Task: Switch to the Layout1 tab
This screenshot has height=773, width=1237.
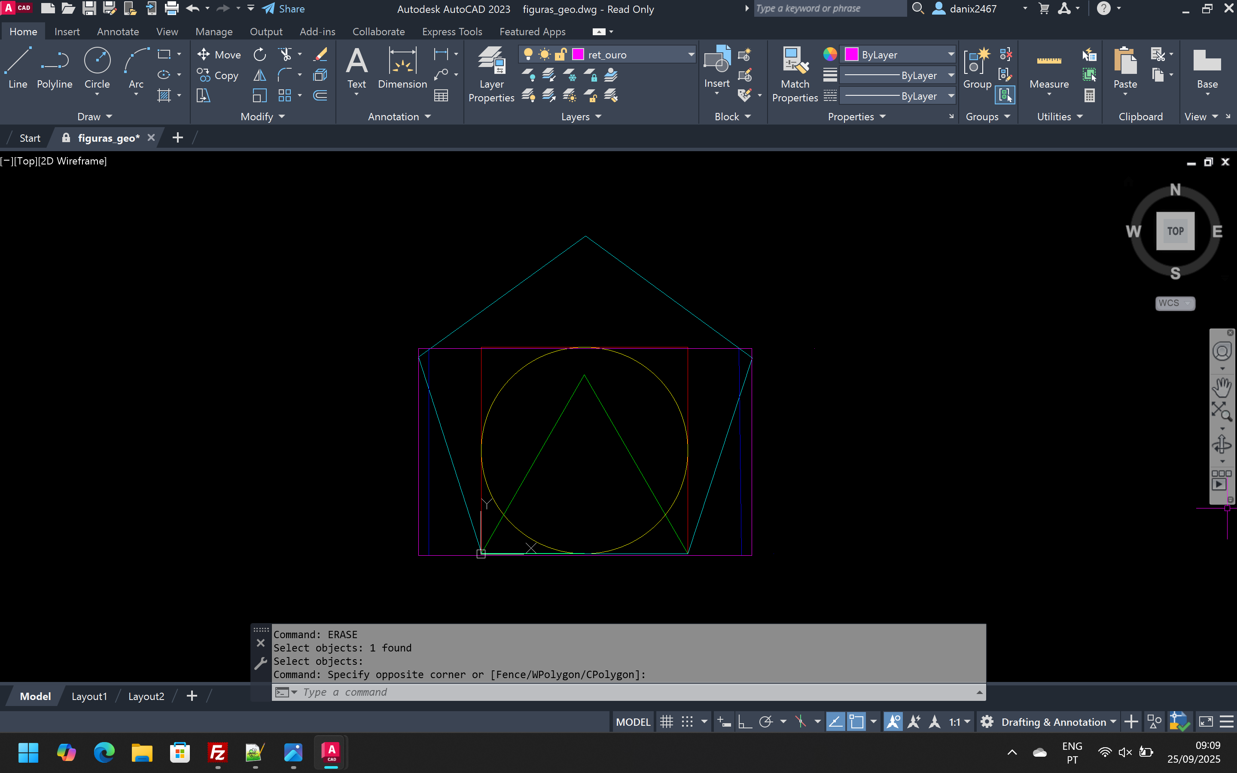Action: [89, 696]
